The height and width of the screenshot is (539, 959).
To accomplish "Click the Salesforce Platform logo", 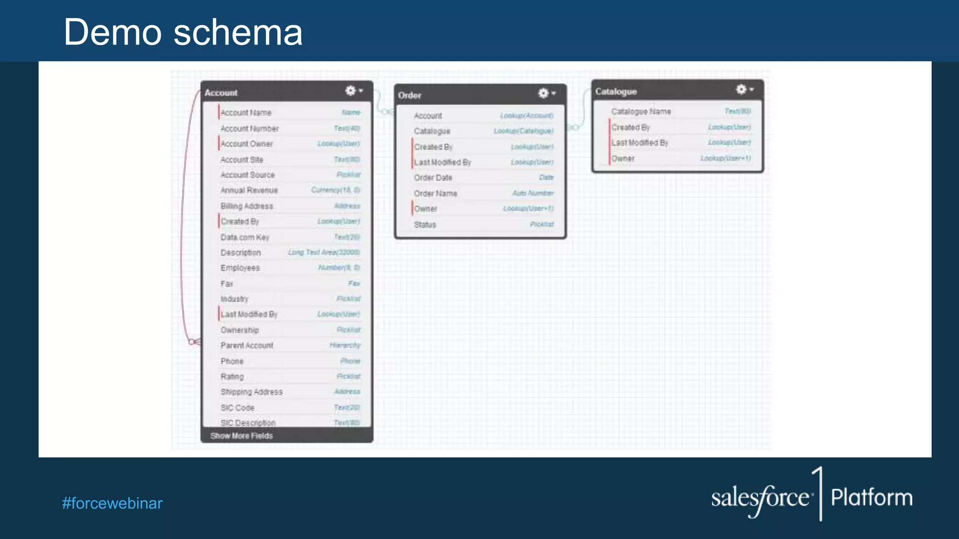I will coord(812,495).
